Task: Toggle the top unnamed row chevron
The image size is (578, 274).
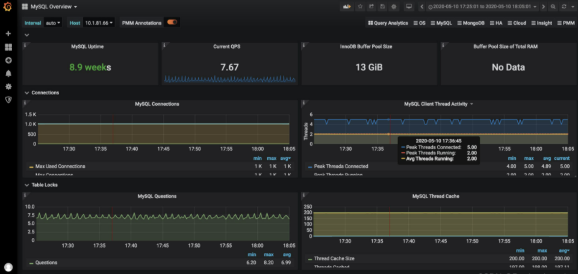Action: point(26,35)
